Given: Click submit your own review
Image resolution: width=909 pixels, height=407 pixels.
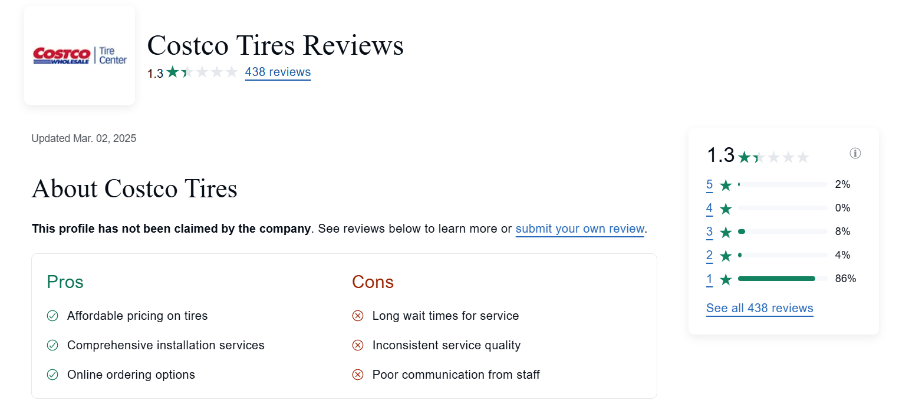Looking at the screenshot, I should [x=579, y=229].
